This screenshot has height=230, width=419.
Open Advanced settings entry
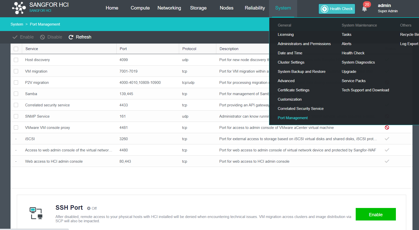(x=286, y=81)
